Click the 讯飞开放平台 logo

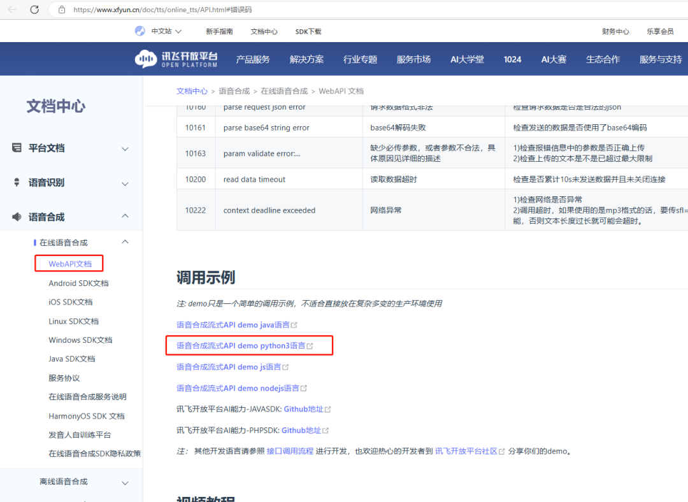tap(176, 59)
